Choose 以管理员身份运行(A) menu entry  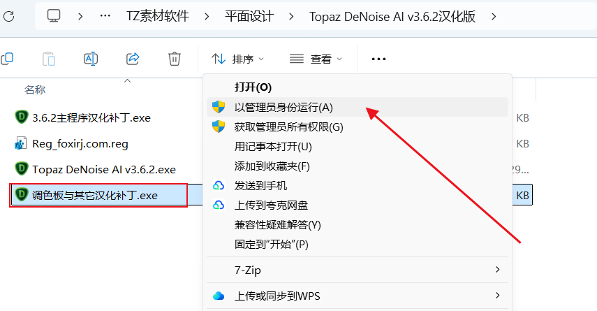(x=358, y=107)
